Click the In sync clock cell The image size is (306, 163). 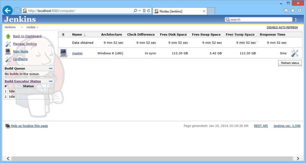coord(150,53)
